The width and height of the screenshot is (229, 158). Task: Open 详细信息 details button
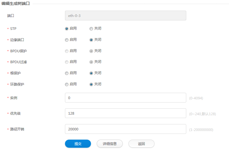(110, 144)
